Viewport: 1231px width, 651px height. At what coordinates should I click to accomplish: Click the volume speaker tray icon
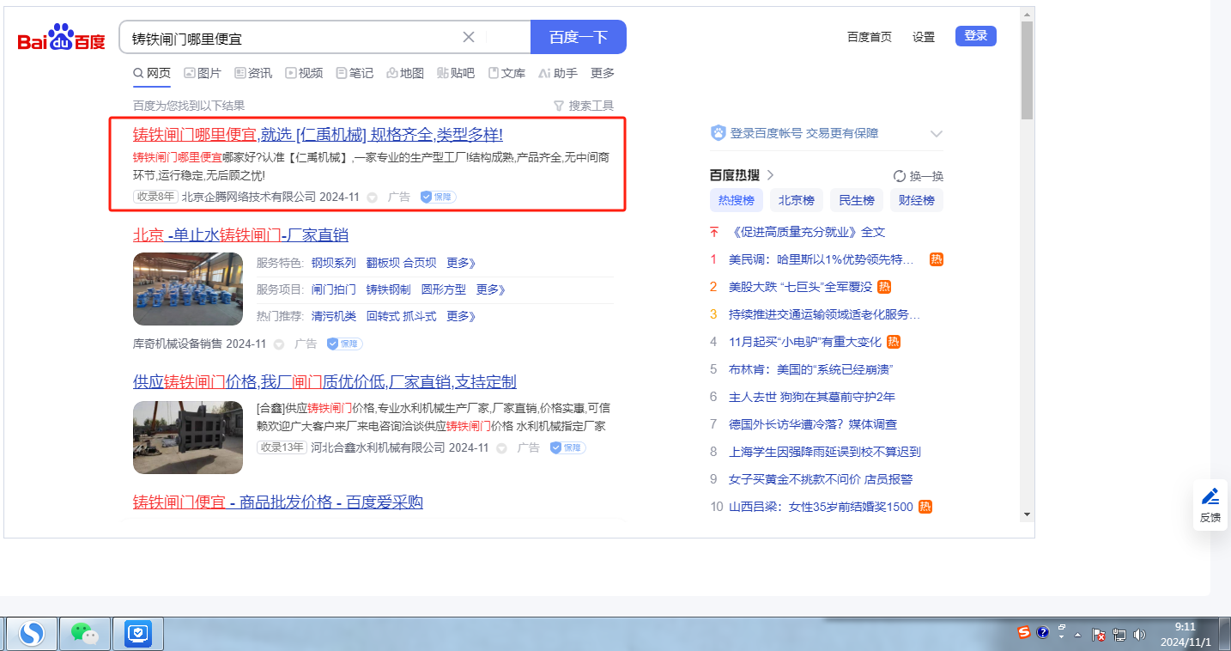[1140, 635]
